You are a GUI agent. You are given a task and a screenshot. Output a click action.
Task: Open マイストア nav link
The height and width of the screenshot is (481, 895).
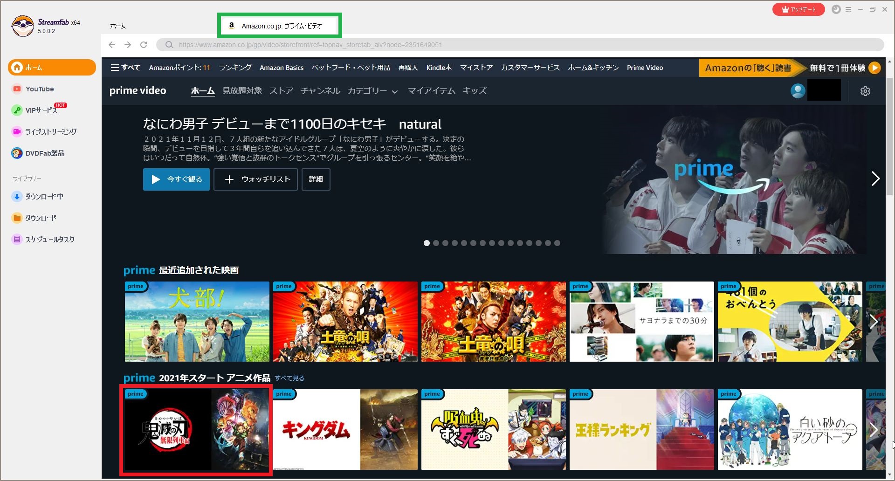click(476, 68)
